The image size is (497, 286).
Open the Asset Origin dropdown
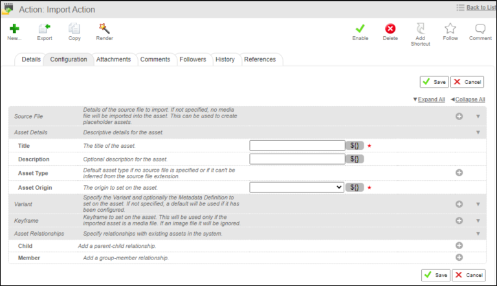tap(296, 187)
